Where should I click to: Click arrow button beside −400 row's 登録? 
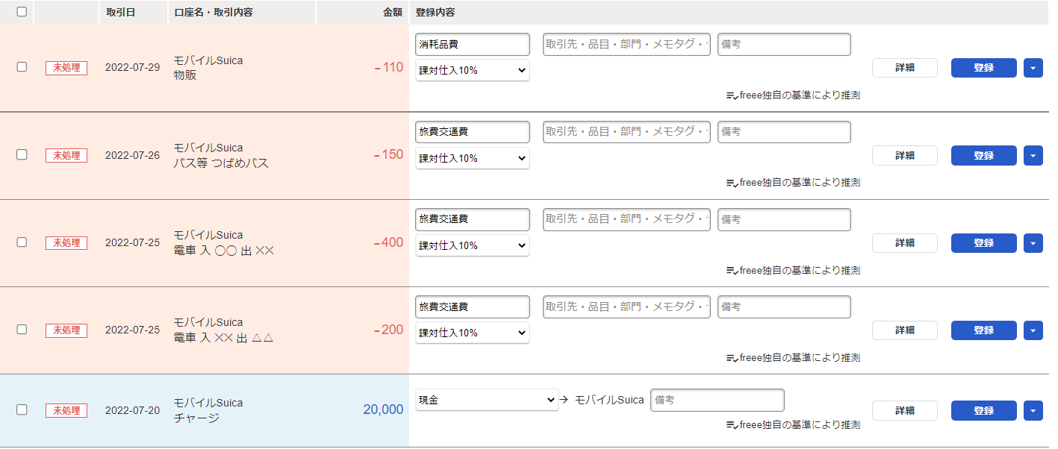[1033, 243]
